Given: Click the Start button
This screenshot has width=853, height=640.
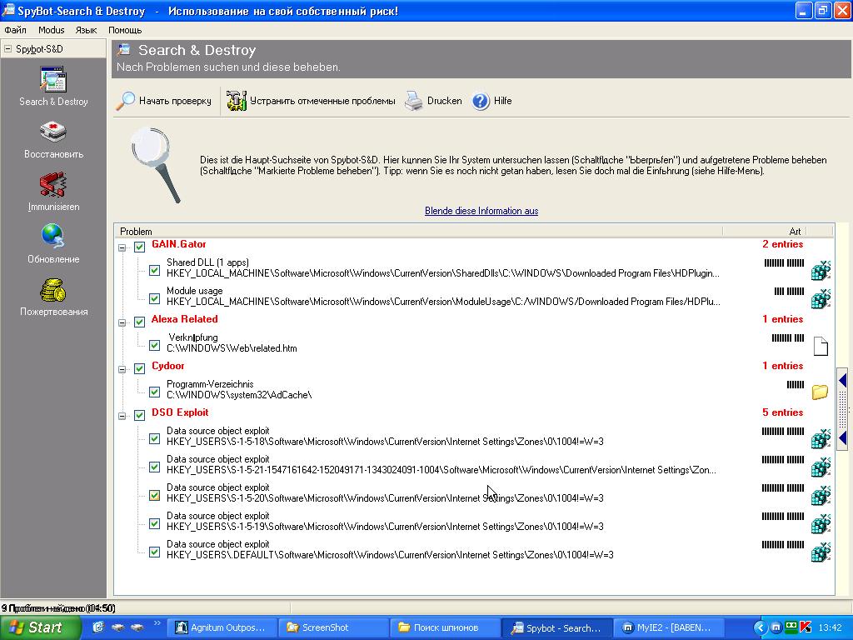Looking at the screenshot, I should click(x=40, y=627).
